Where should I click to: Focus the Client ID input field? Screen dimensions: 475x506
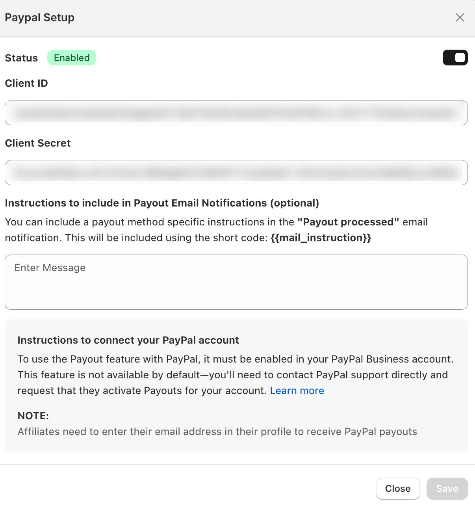tap(236, 113)
